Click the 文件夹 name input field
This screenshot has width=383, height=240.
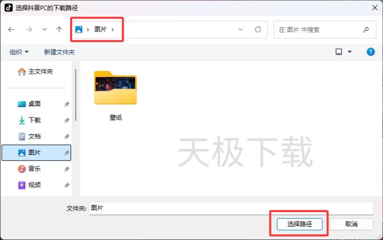(x=230, y=208)
